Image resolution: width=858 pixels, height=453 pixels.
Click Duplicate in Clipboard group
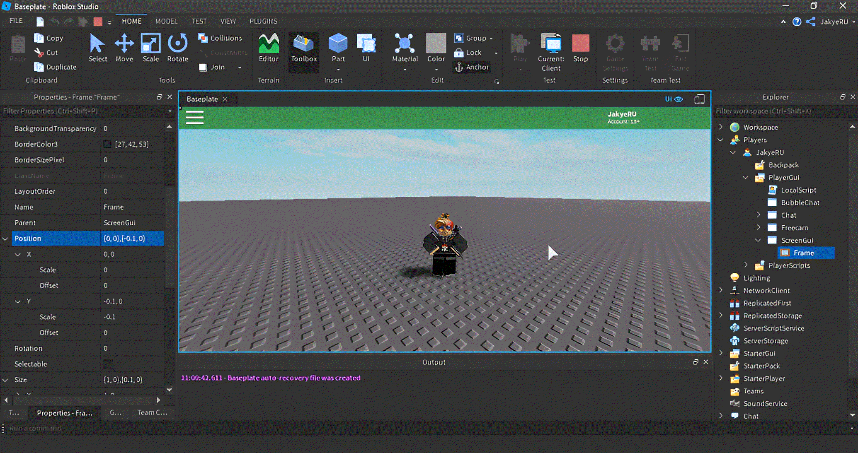click(55, 67)
